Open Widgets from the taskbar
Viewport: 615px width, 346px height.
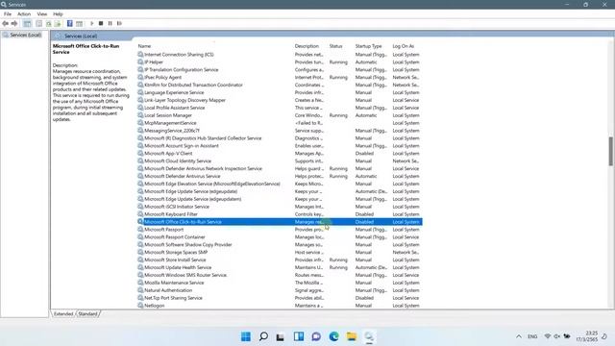pyautogui.click(x=299, y=336)
